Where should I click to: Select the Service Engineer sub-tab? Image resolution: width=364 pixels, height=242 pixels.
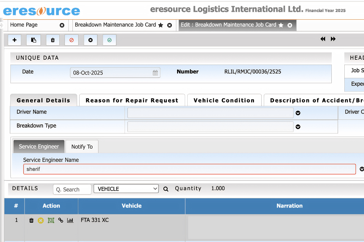tap(39, 147)
